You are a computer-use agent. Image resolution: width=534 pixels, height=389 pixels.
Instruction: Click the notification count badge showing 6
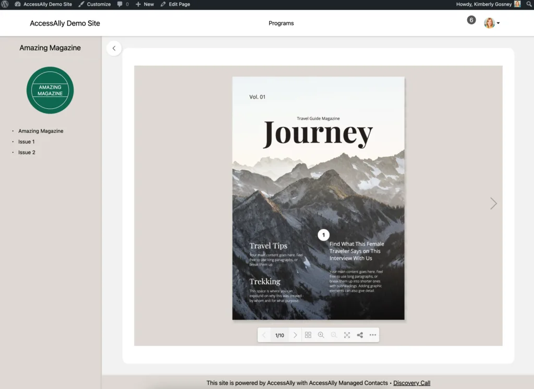(x=471, y=19)
